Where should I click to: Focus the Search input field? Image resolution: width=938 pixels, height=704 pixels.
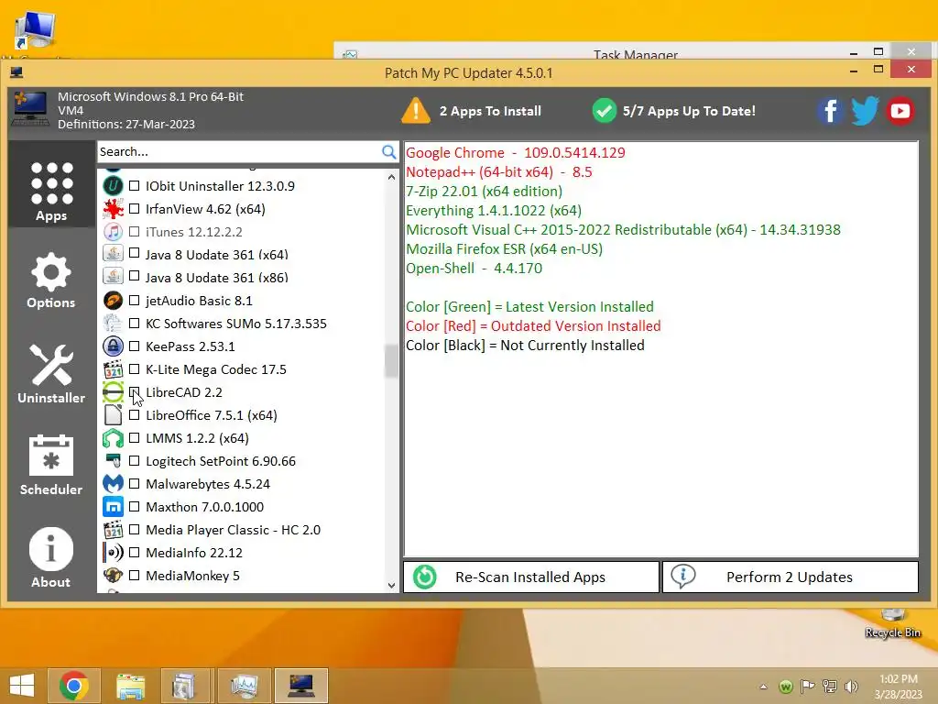(x=239, y=152)
